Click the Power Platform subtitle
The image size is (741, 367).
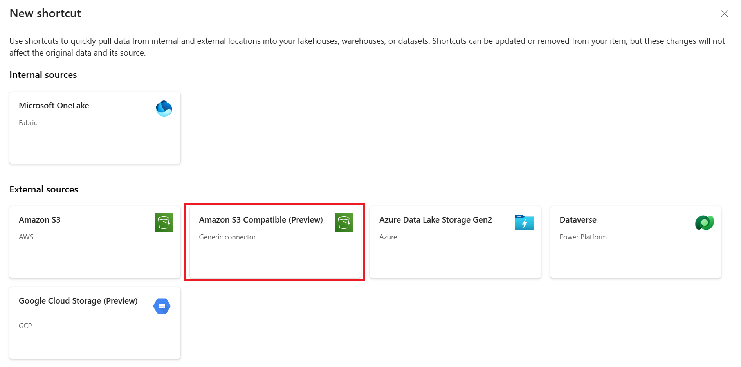[583, 237]
